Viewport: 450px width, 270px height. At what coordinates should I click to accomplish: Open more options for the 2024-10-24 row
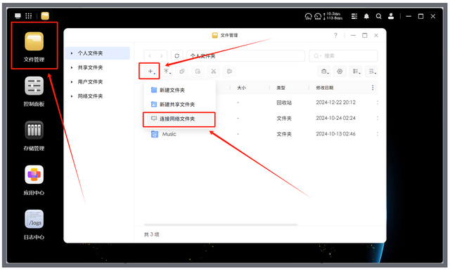coord(377,118)
